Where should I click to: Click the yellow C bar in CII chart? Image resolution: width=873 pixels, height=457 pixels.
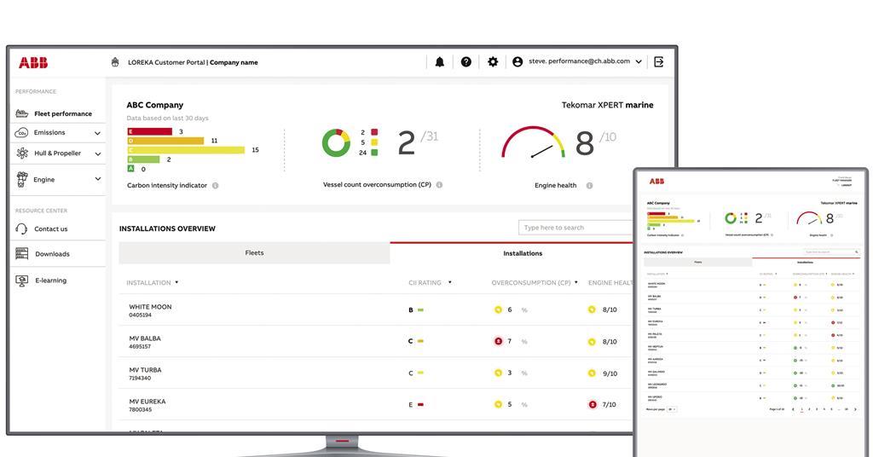click(x=186, y=150)
